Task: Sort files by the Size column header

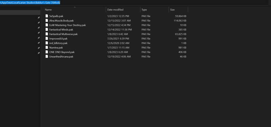Action: (172, 10)
